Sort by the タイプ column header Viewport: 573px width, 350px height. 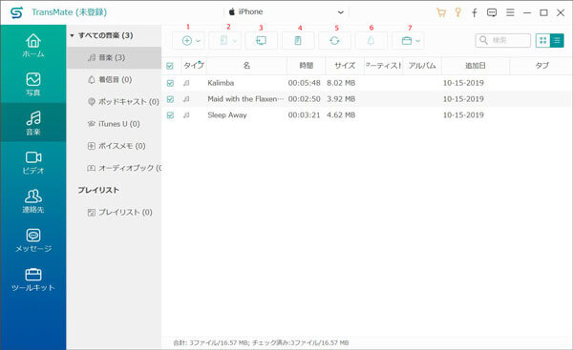point(194,66)
